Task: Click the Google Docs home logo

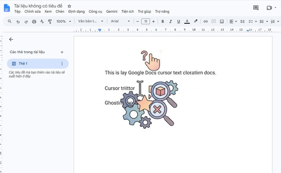Action: (7, 8)
